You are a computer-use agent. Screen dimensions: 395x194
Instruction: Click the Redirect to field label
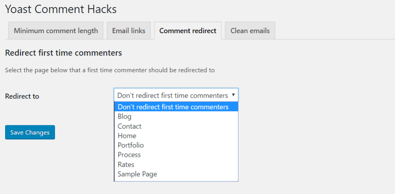pyautogui.click(x=22, y=96)
